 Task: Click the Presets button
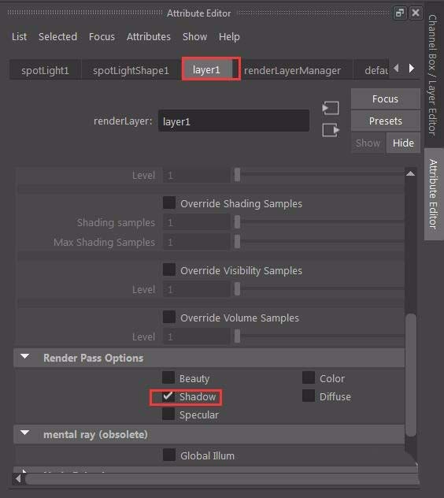385,121
